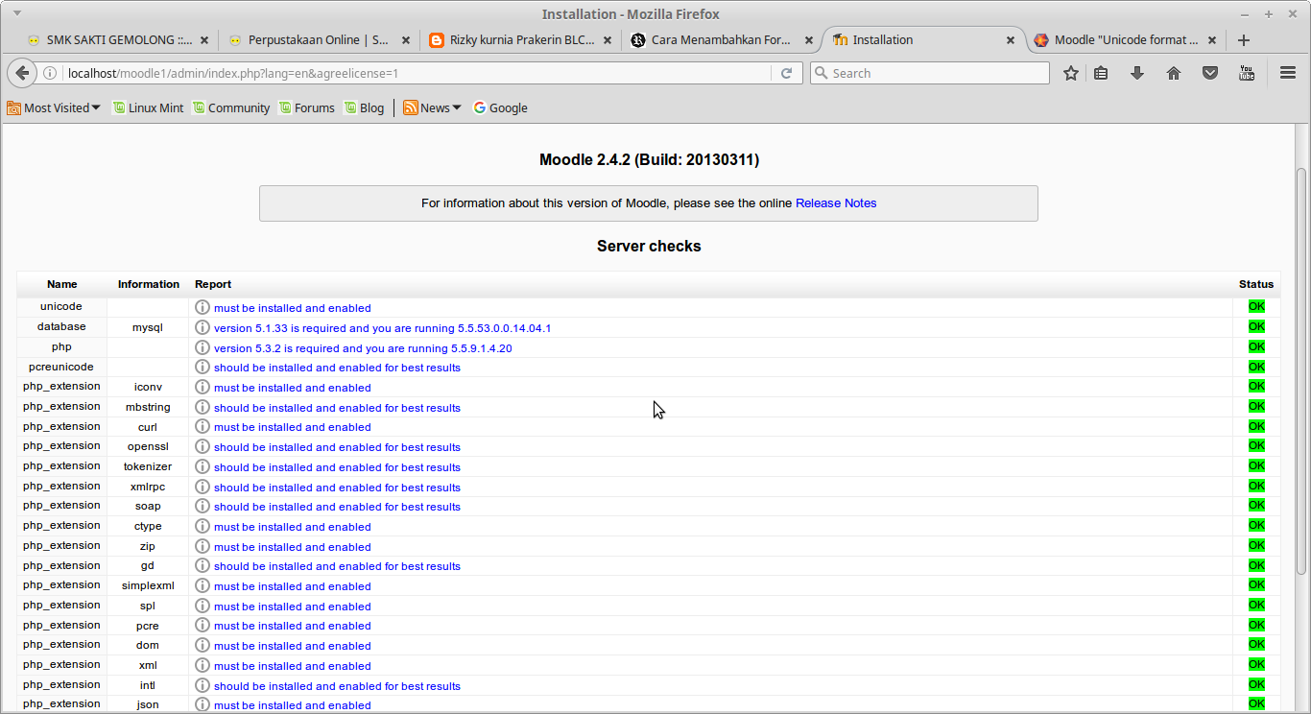Open Linux Mint bookmark

(148, 108)
